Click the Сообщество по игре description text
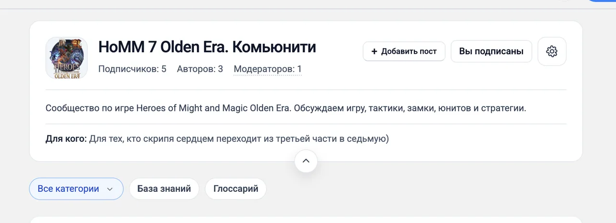Image resolution: width=616 pixels, height=223 pixels. pos(286,108)
